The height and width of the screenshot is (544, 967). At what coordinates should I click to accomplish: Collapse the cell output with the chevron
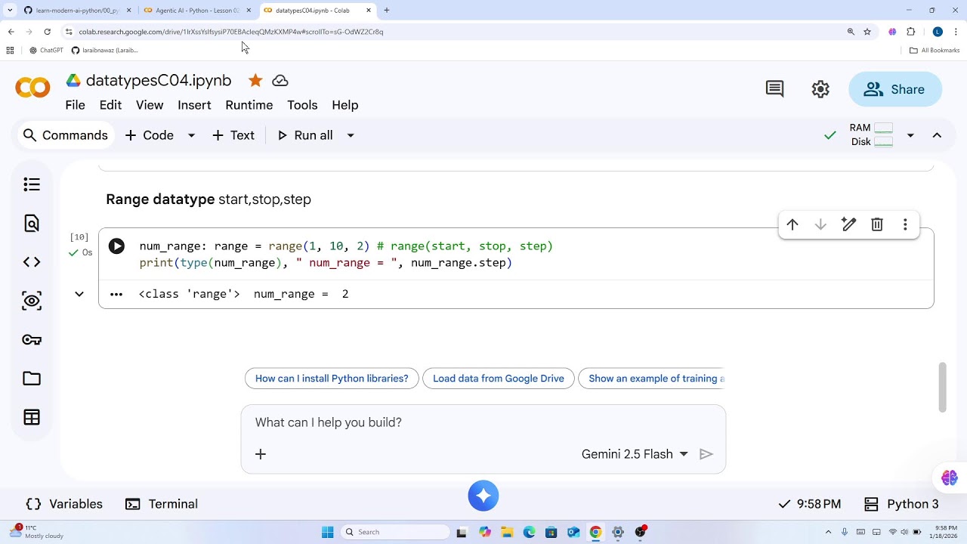pyautogui.click(x=79, y=294)
